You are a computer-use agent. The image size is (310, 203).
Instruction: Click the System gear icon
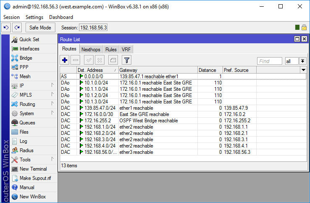coord(14,113)
